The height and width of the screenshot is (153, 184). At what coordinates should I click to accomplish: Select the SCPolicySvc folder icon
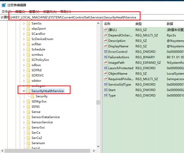[x=28, y=60]
